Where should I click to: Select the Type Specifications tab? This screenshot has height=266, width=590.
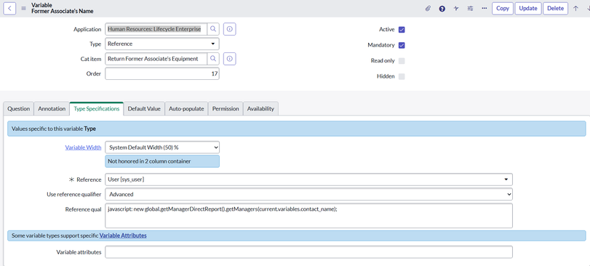tap(97, 108)
